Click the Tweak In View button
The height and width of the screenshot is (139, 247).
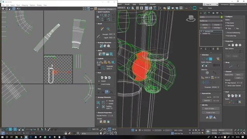[x=211, y=112]
